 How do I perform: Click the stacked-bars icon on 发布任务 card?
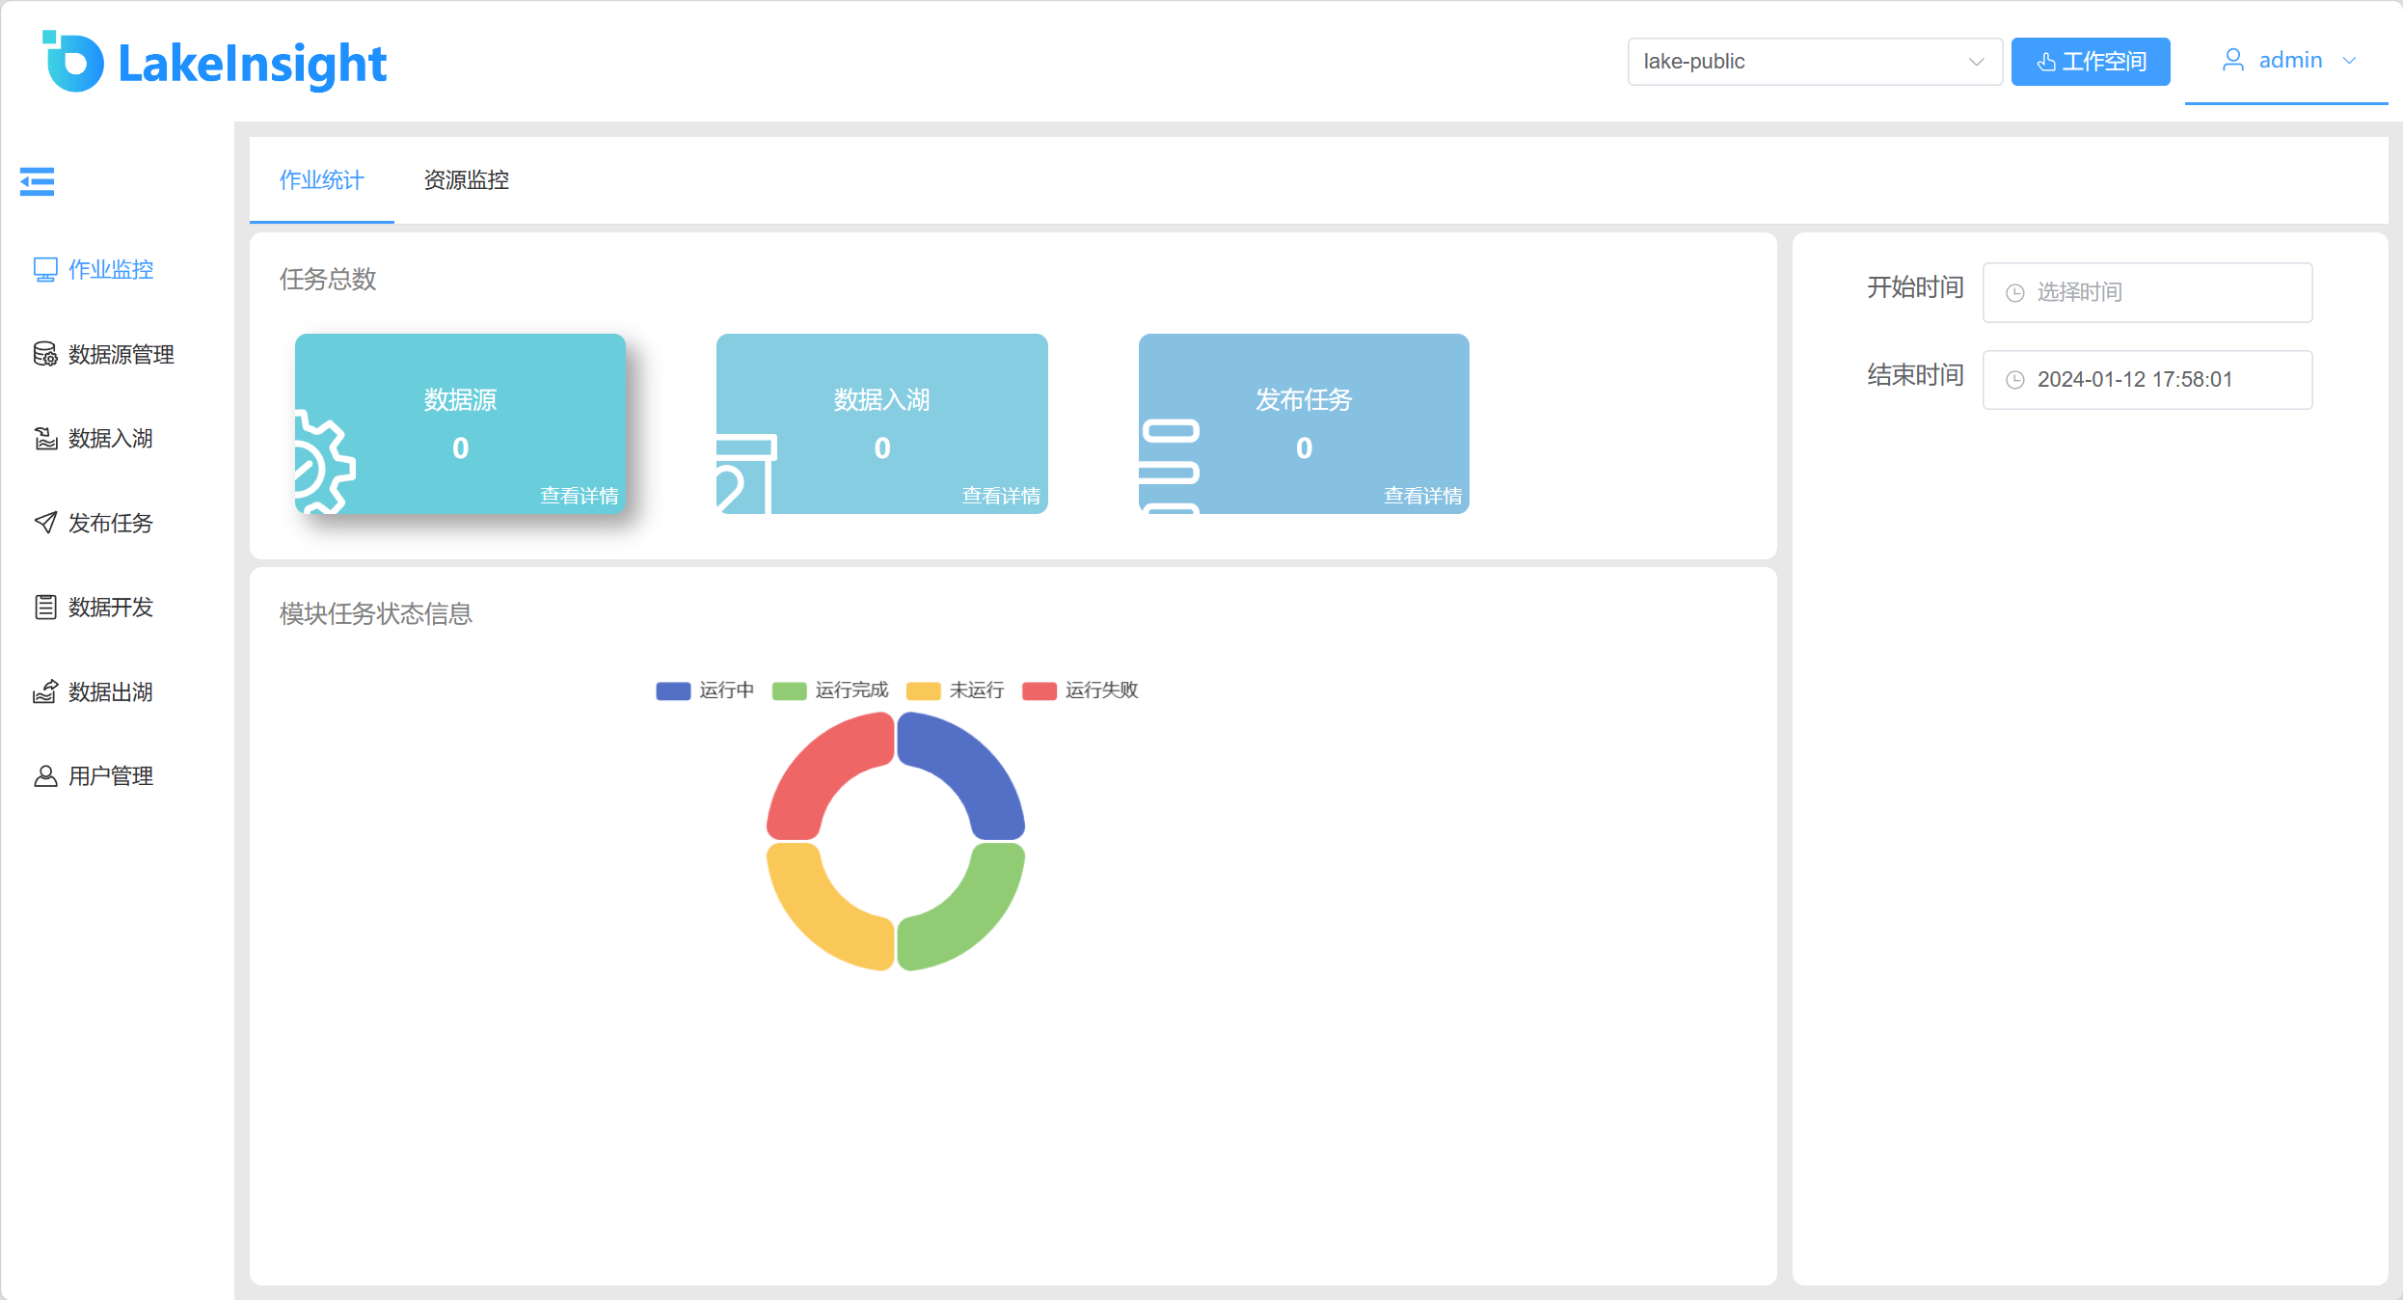click(1170, 466)
